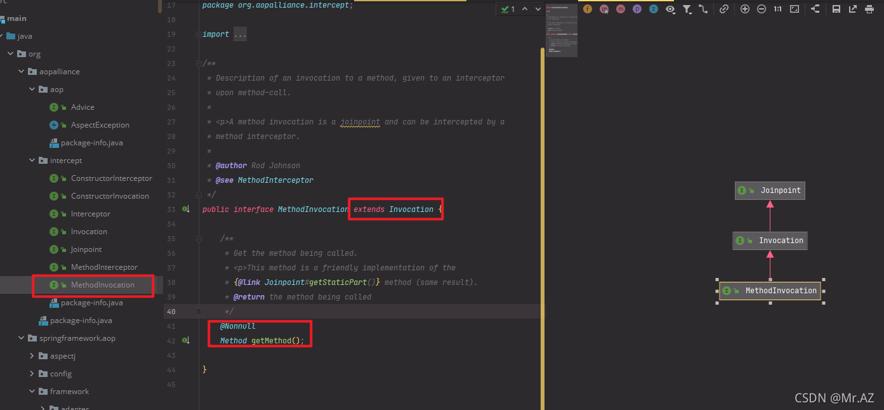
Task: Save the diagram with the disk icon
Action: (836, 9)
